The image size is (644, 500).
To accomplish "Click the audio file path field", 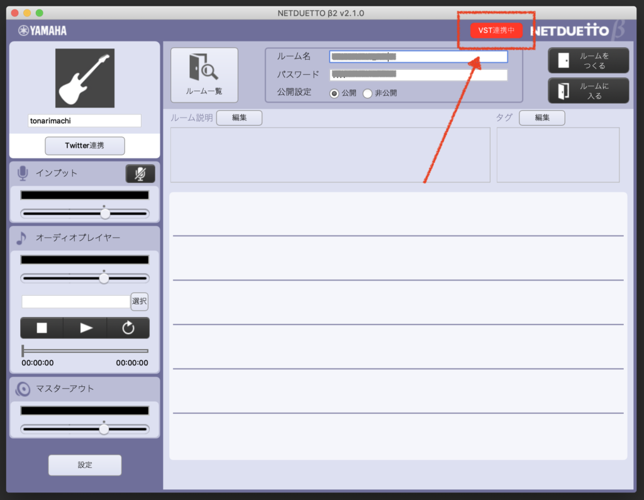I will pyautogui.click(x=76, y=301).
